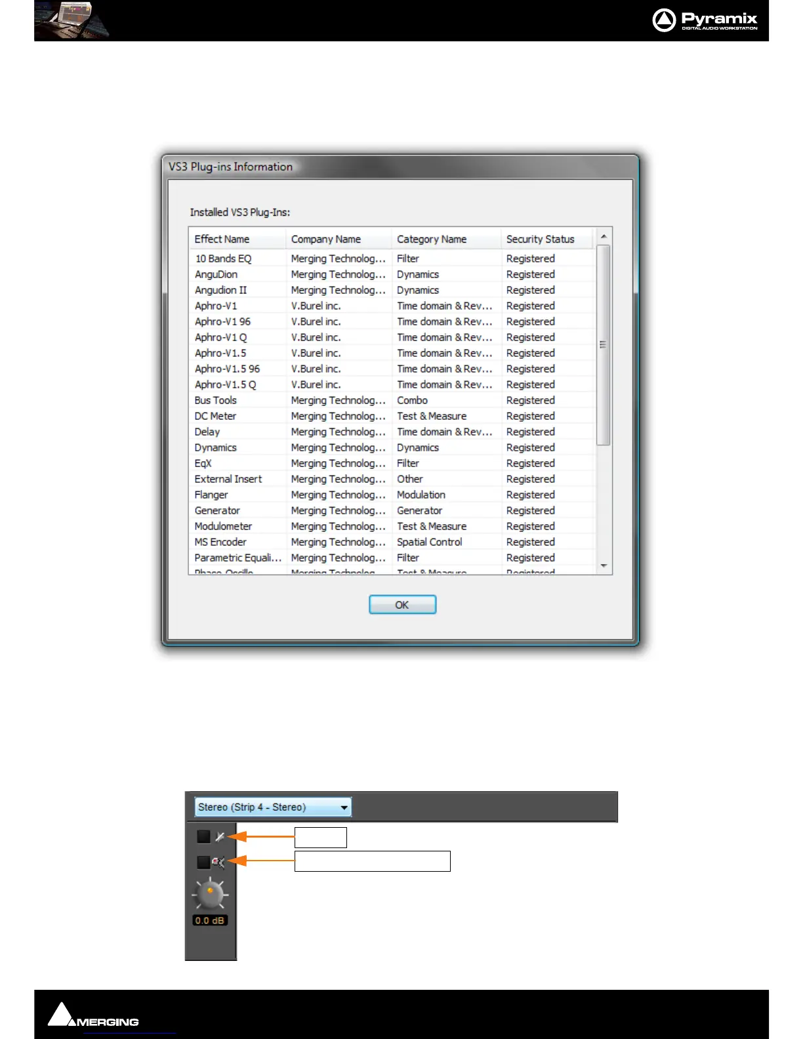The image size is (803, 1039).
Task: Open the Stereo (Strip 4 - Stereo) dropdown
Action: tap(273, 807)
